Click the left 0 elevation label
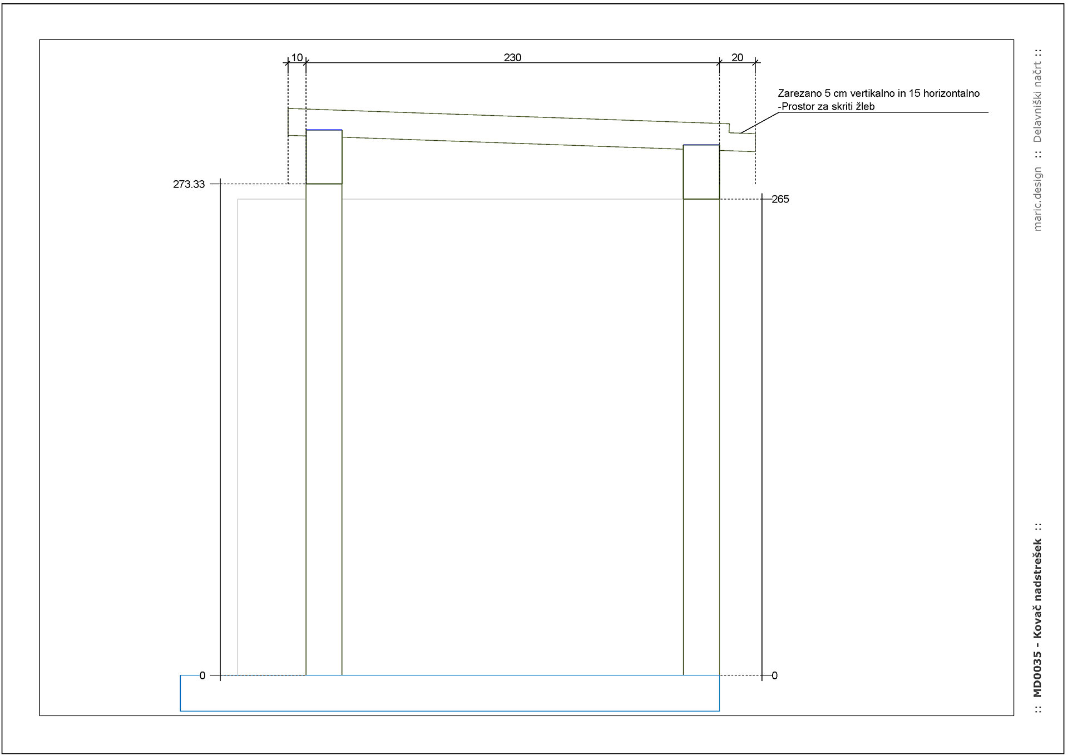This screenshot has height=755, width=1068. [202, 675]
